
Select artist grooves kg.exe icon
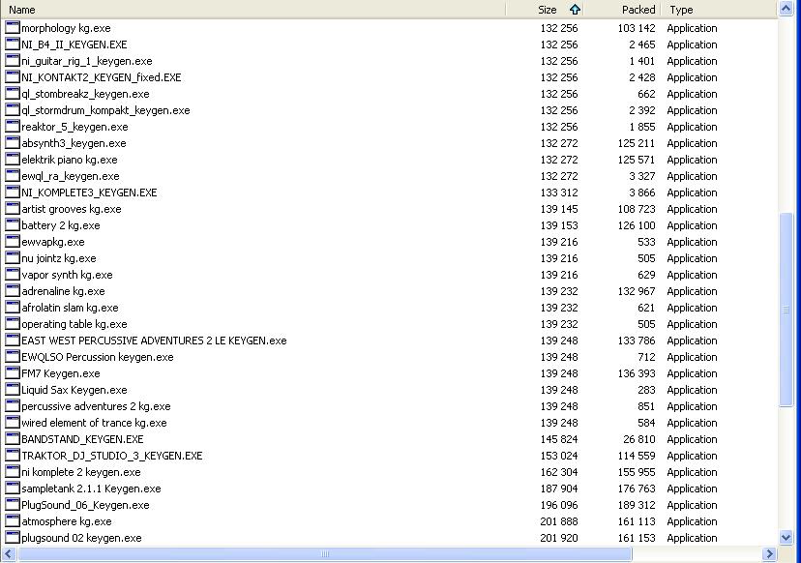point(13,208)
